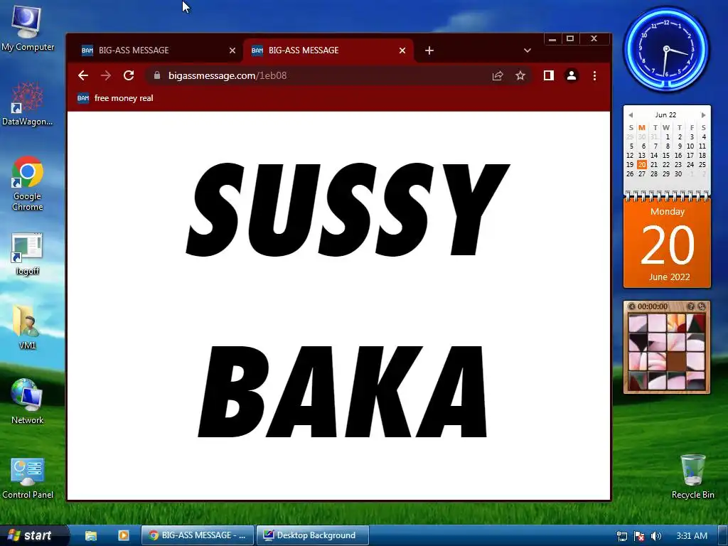Open the Recycle Bin

coord(692,477)
